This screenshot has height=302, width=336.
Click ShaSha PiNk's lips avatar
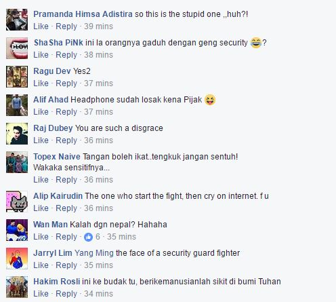(x=17, y=48)
